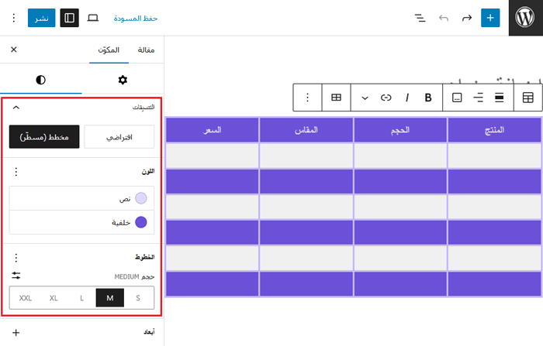Click the الحجم header cell
The image size is (543, 346).
(x=400, y=130)
